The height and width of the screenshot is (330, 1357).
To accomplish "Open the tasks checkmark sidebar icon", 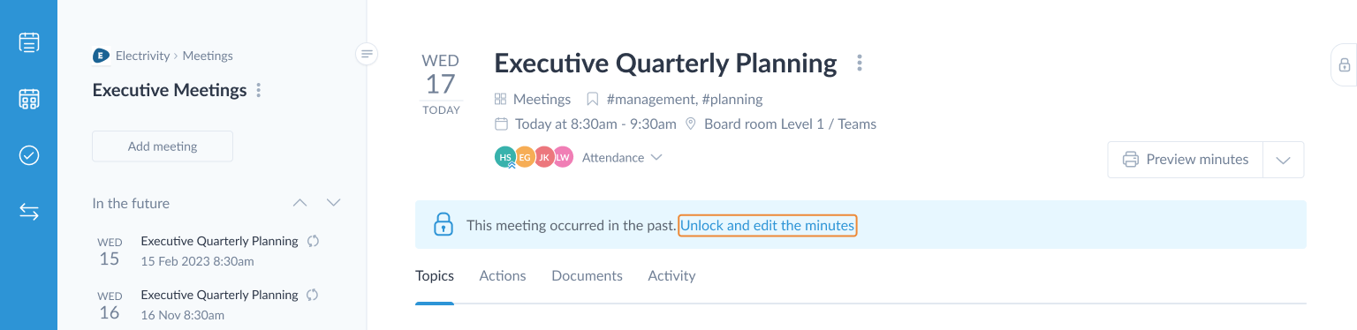I will tap(29, 155).
